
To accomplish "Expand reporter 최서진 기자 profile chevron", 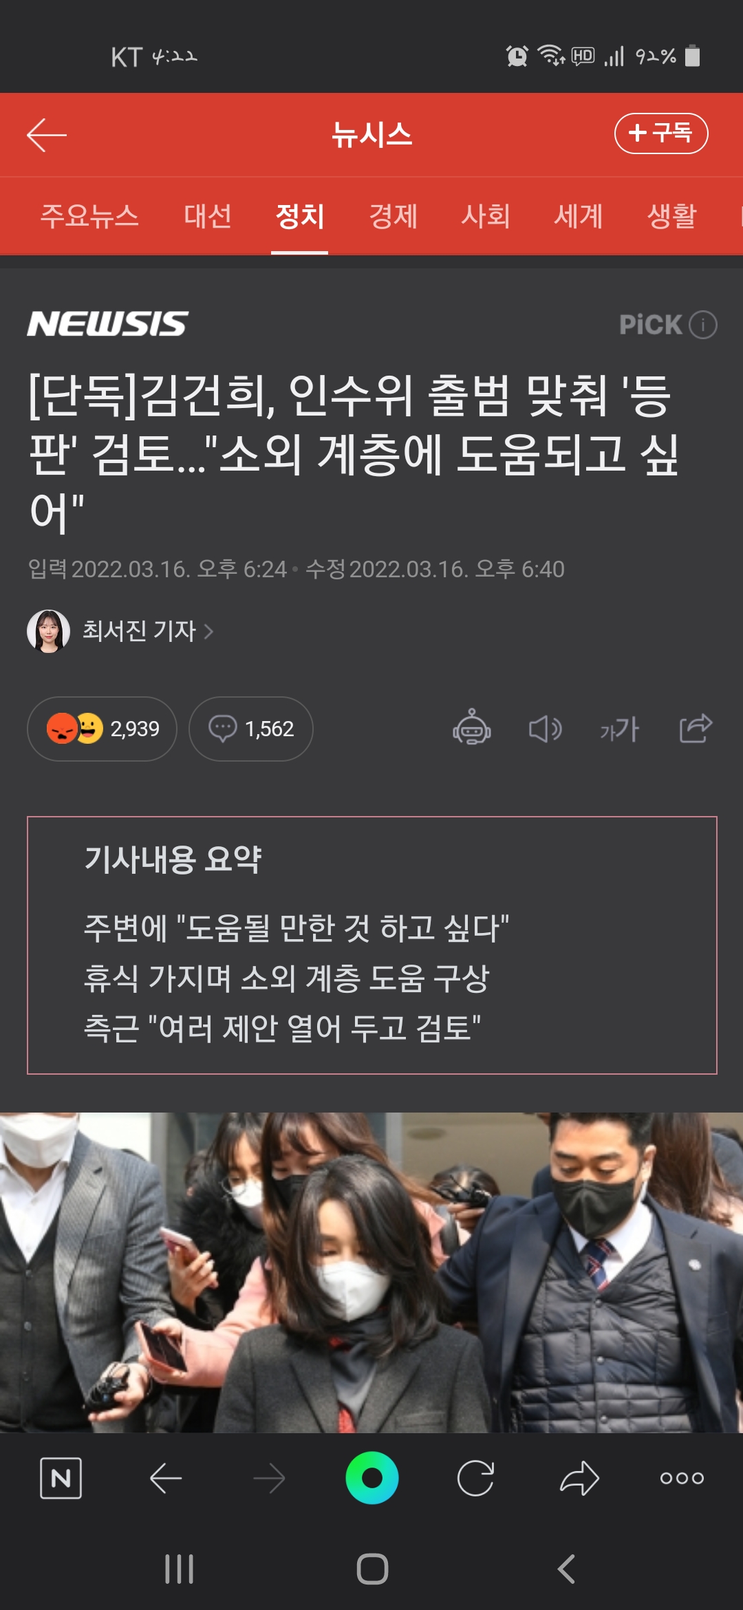I will pos(208,631).
